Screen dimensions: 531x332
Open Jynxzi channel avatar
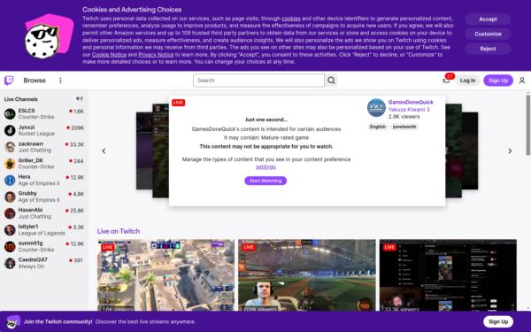pyautogui.click(x=10, y=130)
